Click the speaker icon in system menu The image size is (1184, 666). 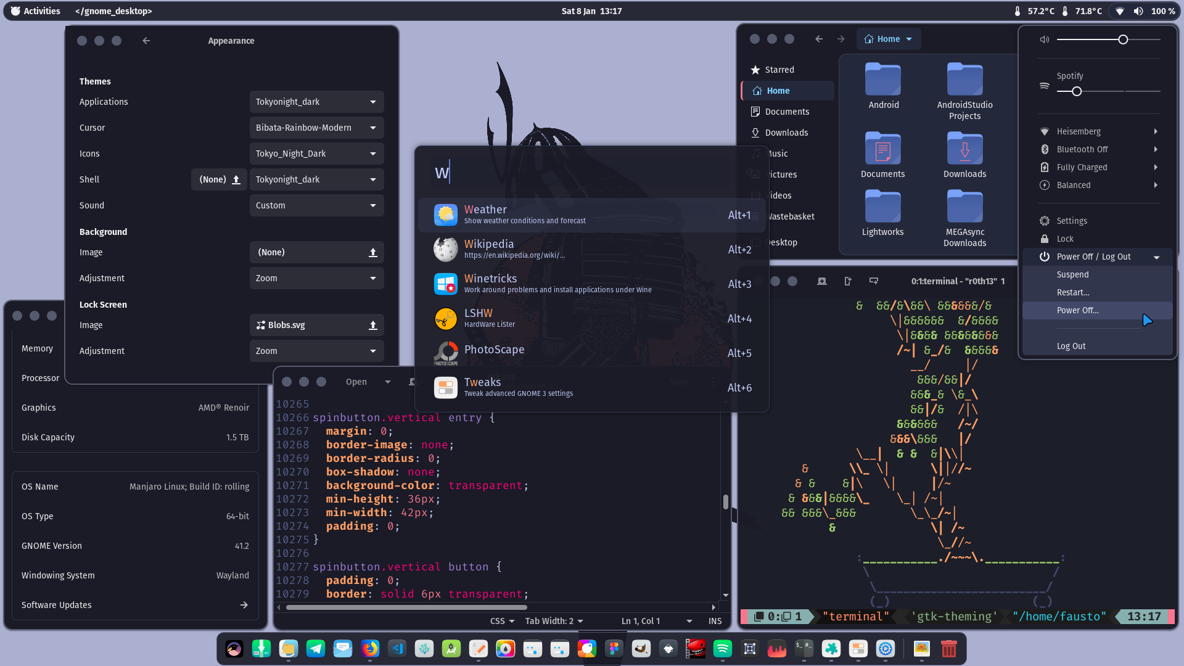tap(1045, 39)
